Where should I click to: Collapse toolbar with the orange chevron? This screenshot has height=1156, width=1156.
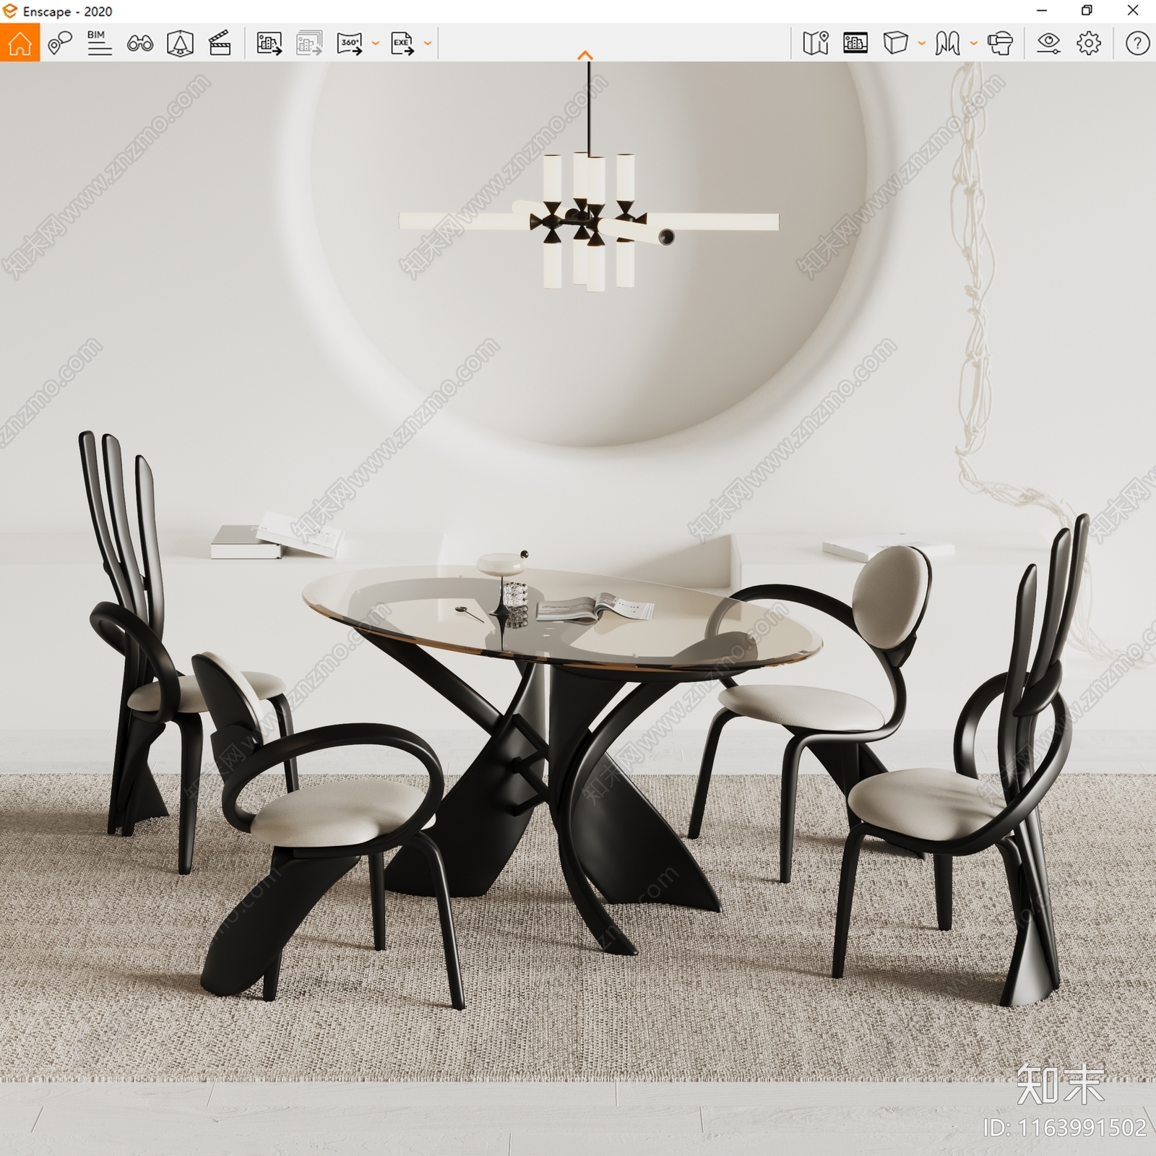(585, 56)
